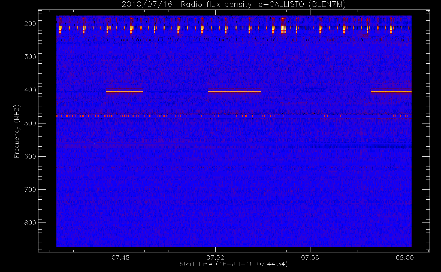The image size is (441, 272).
Task: Click the 200 frequency tick label
Action: pos(30,24)
